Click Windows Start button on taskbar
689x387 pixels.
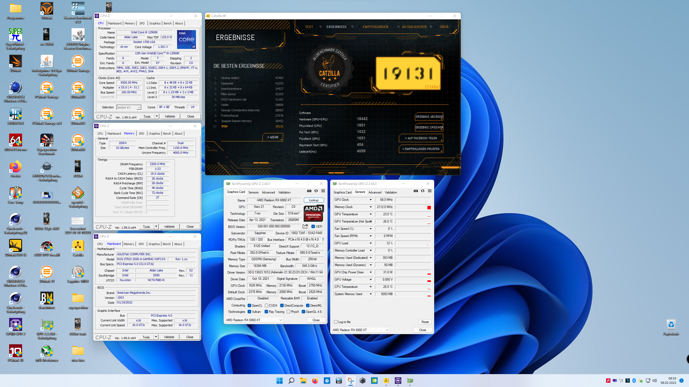pyautogui.click(x=279, y=381)
